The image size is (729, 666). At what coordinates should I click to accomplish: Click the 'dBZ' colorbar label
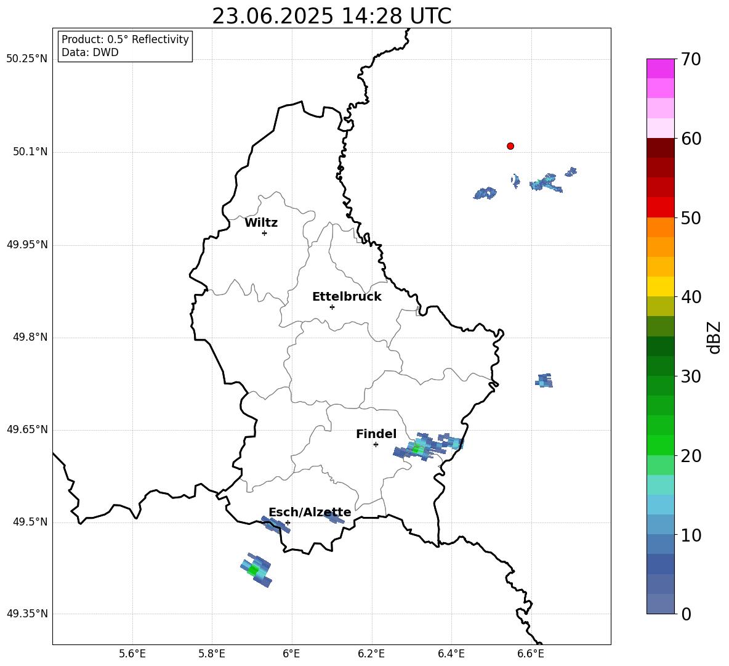pos(714,337)
